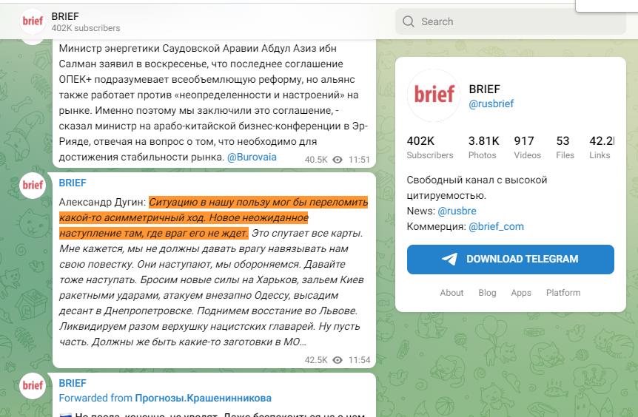Select the 402K Subscribers counter
638x417 pixels.
tap(430, 147)
